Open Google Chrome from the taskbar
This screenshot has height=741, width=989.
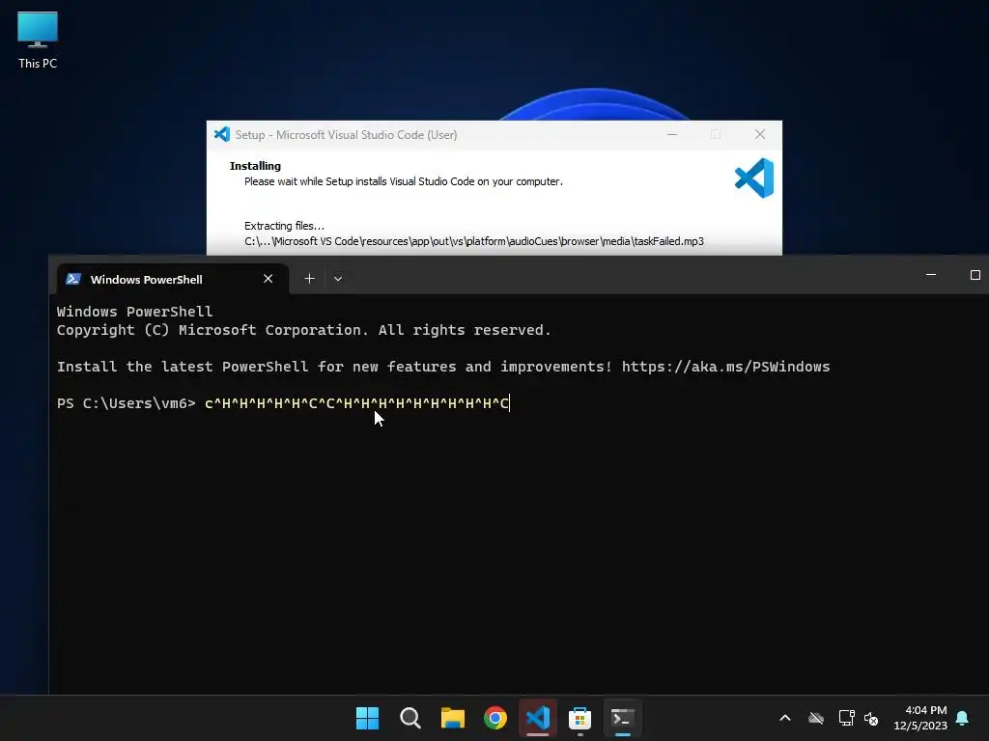tap(495, 718)
